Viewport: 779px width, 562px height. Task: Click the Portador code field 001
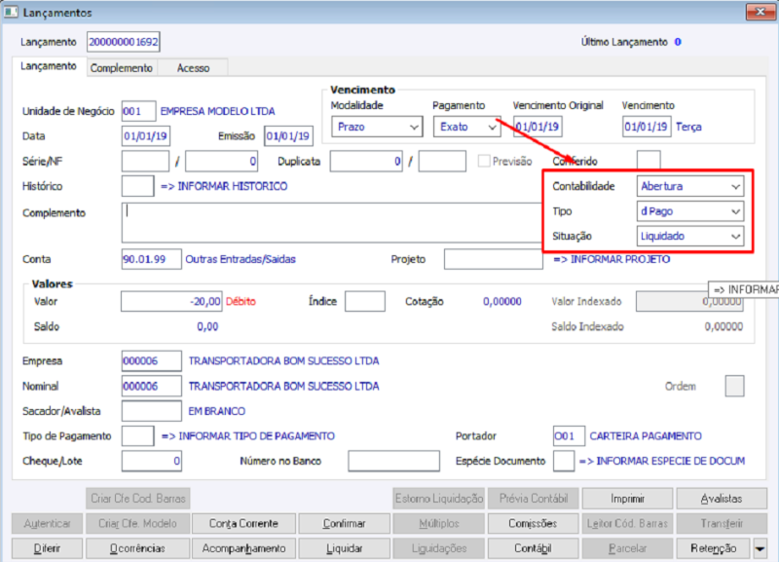click(569, 435)
